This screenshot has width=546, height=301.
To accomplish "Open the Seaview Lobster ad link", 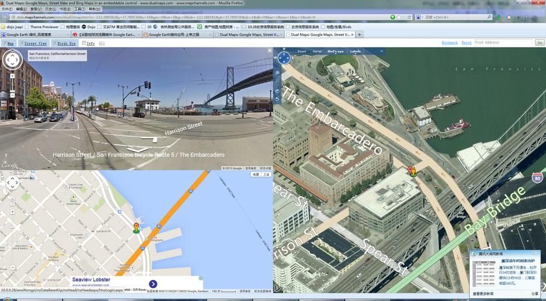I will click(x=92, y=280).
